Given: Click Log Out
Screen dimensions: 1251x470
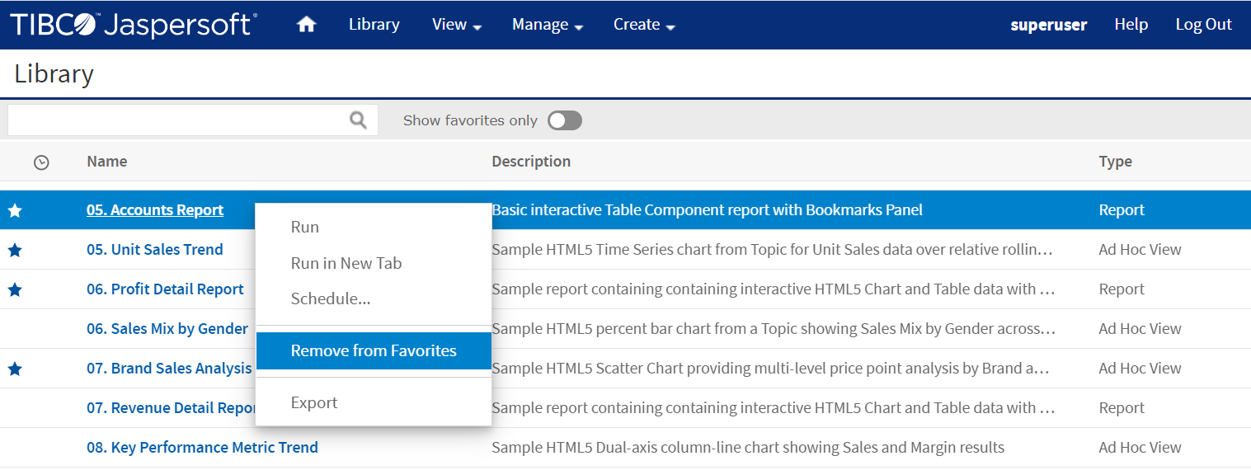Looking at the screenshot, I should tap(1203, 25).
